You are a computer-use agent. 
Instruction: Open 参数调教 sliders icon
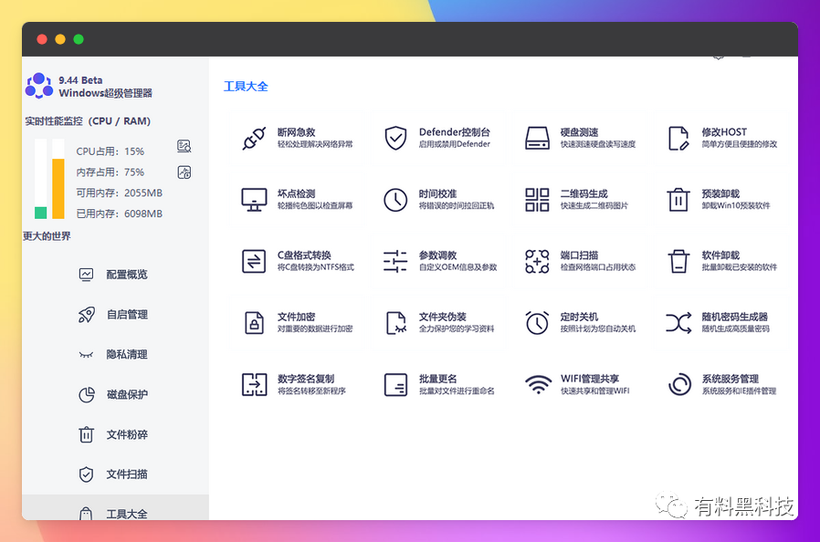395,261
